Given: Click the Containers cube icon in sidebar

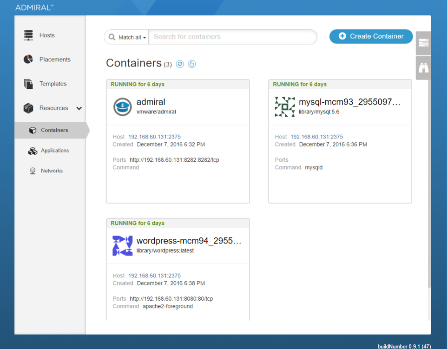Looking at the screenshot, I should tap(33, 130).
